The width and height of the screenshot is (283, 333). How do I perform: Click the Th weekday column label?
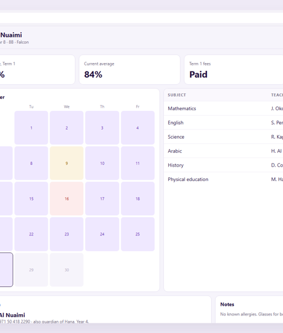click(102, 107)
